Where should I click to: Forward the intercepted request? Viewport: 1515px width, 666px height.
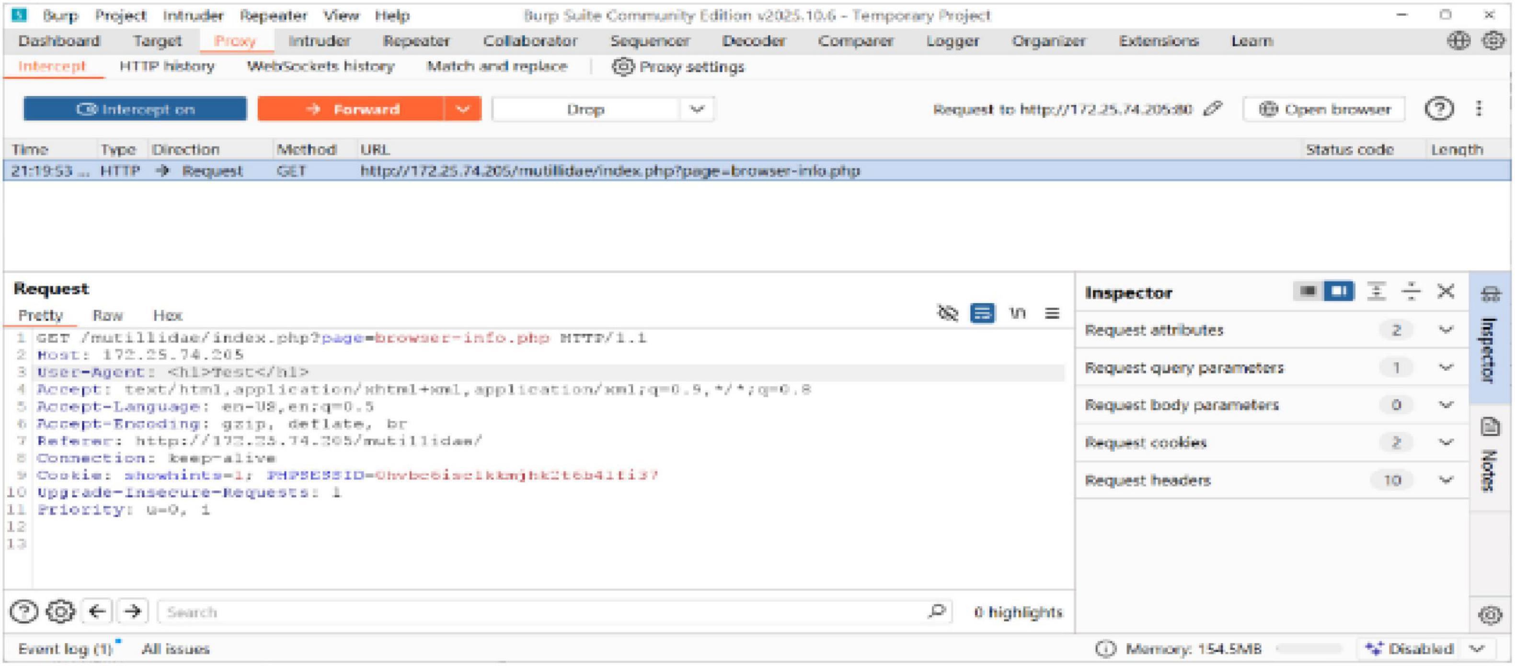351,109
